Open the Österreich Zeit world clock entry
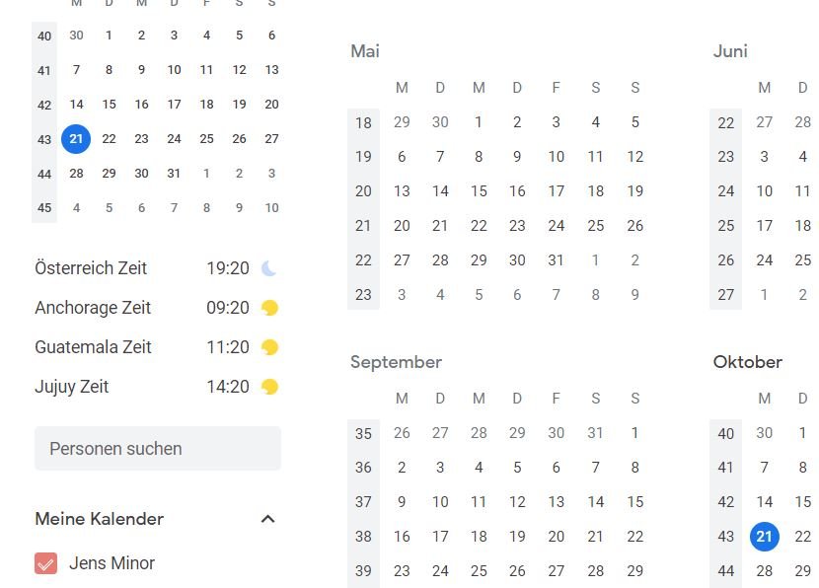This screenshot has height=588, width=819. (91, 268)
